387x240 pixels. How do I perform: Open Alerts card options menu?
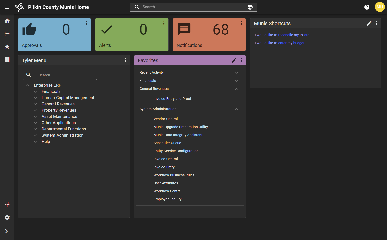tap(164, 23)
